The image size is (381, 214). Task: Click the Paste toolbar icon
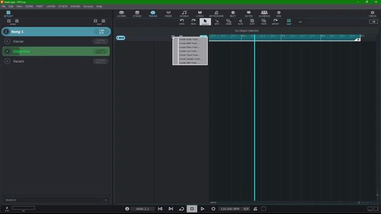264,22
